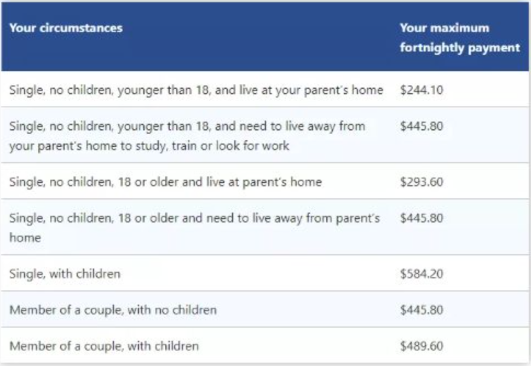Click the $244.10 payment amount
Image resolution: width=531 pixels, height=366 pixels.
click(421, 90)
